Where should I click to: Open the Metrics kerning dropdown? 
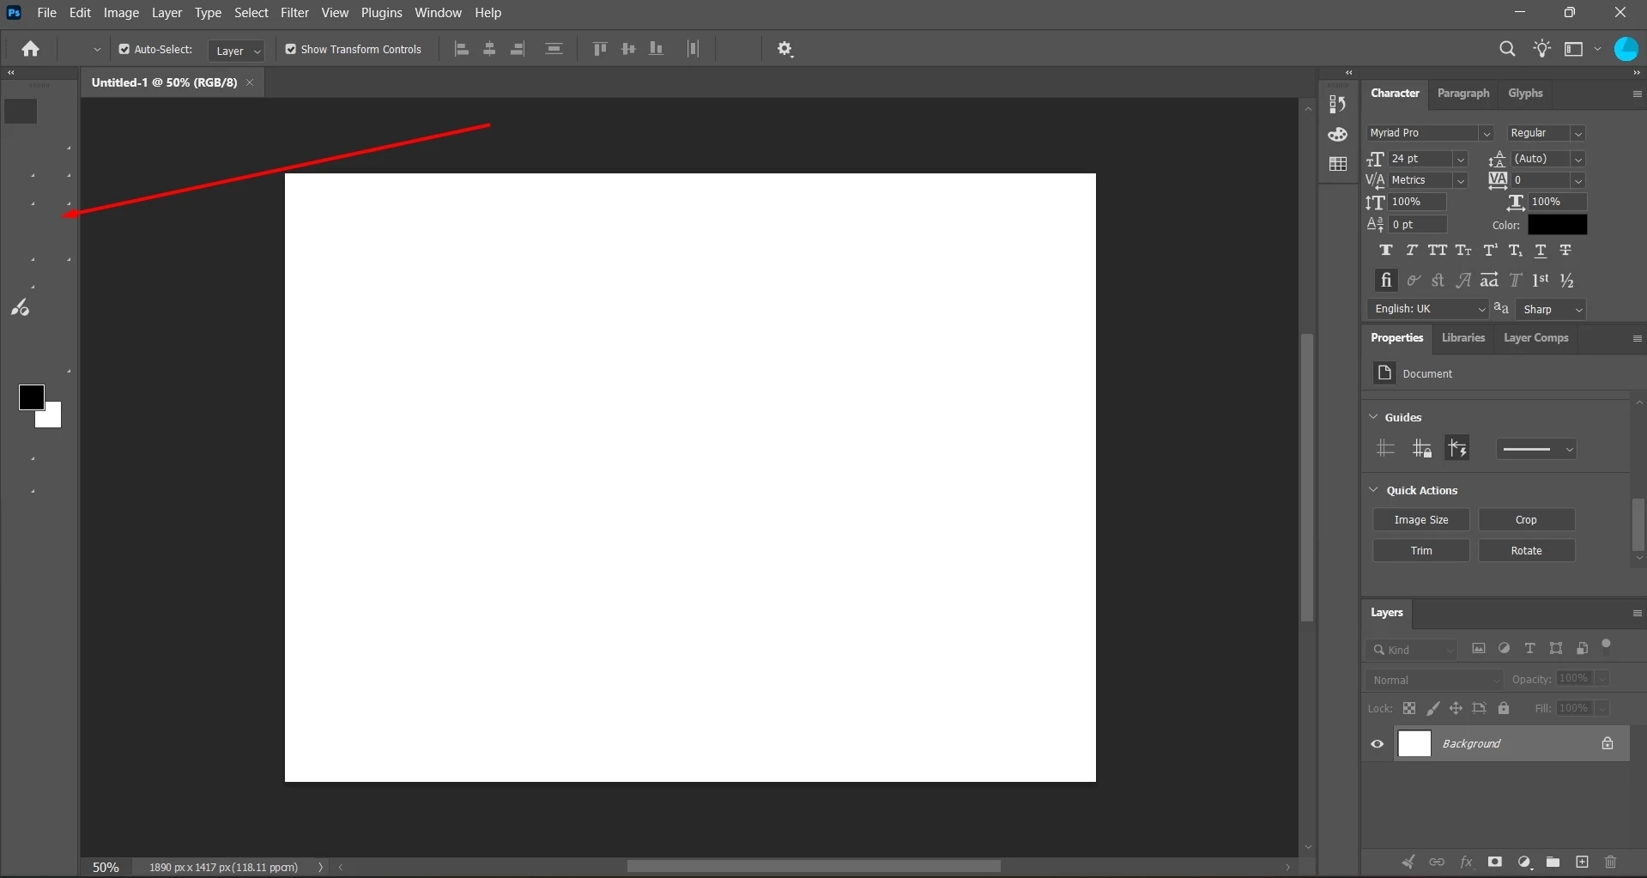point(1461,180)
